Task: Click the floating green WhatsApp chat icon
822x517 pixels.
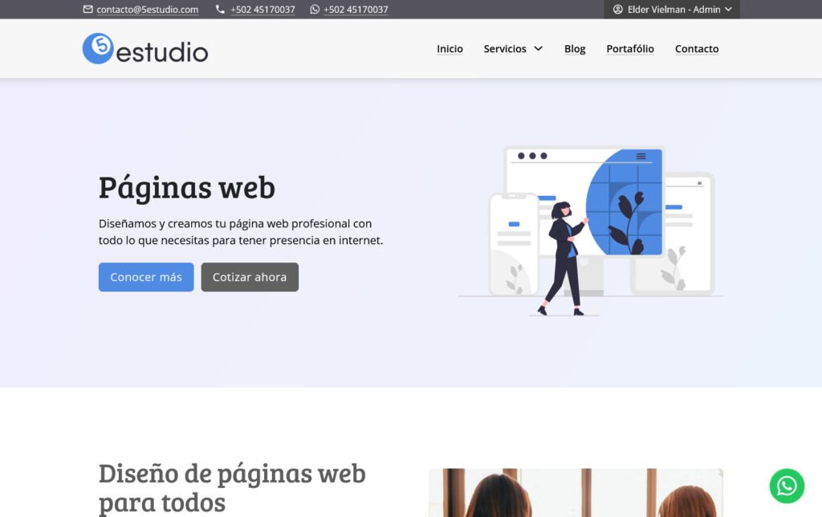Action: tap(787, 486)
